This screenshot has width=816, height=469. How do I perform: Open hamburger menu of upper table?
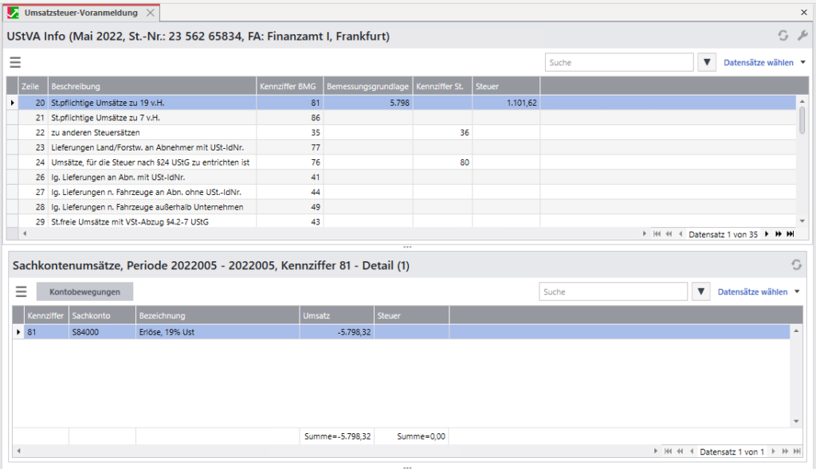point(15,63)
